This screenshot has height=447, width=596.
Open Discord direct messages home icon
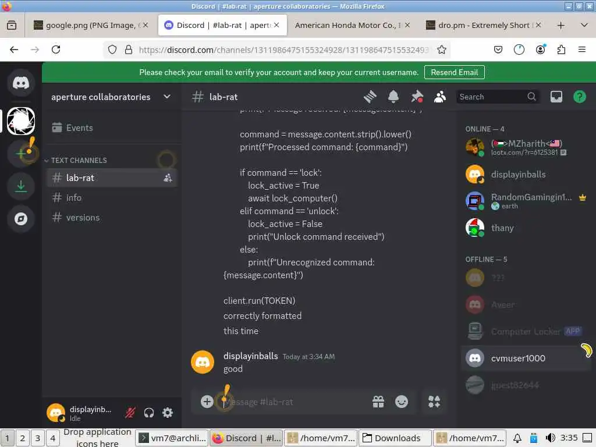click(21, 83)
